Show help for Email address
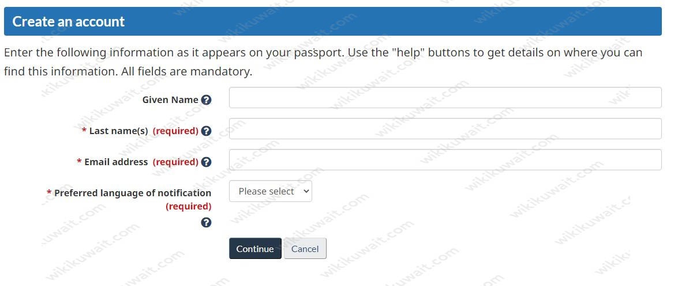This screenshot has width=678, height=286. 206,162
